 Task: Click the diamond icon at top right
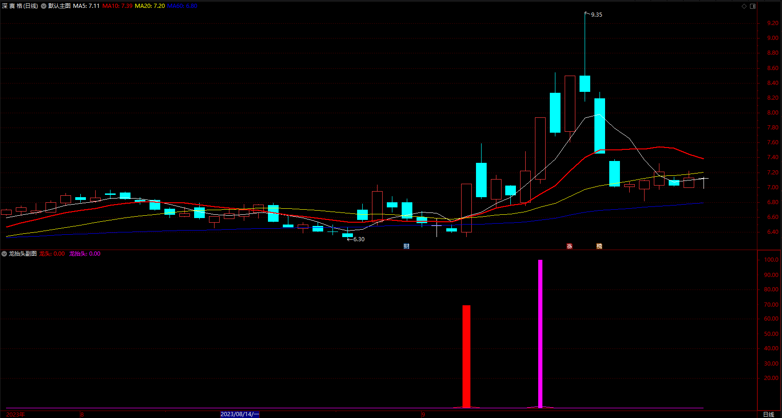click(744, 6)
